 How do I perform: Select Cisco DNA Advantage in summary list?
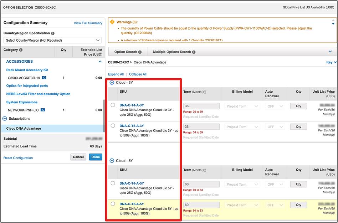click(52, 128)
